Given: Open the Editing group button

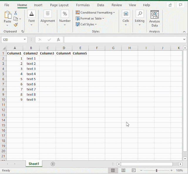Looking at the screenshot, I should coord(140,18).
